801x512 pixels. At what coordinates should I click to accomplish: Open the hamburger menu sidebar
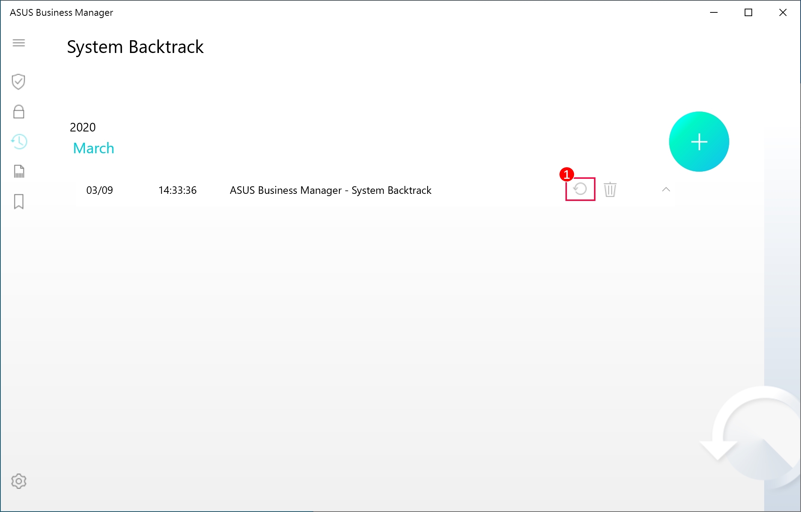coord(19,43)
